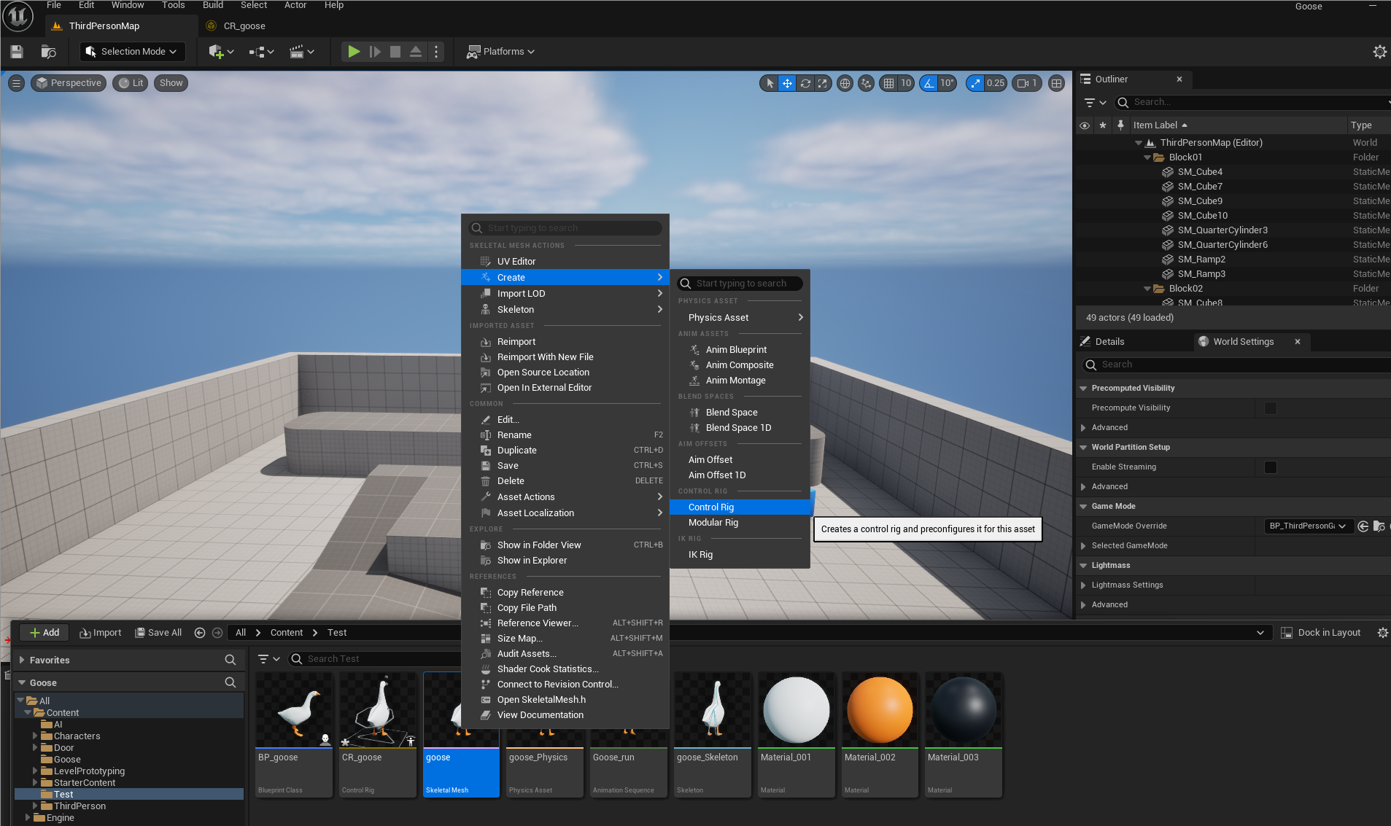Image resolution: width=1391 pixels, height=826 pixels.
Task: Select SM_QuarterCylinder3 in the Outliner
Action: click(x=1223, y=230)
